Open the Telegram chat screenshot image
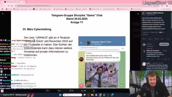Screen dimensions: 172x97 coord(102,62)
